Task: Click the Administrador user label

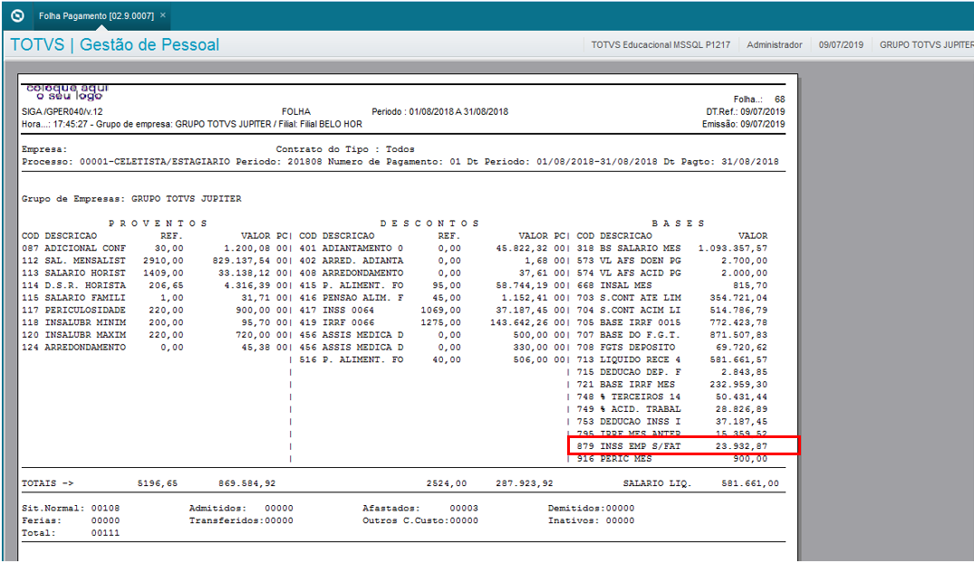Action: (774, 44)
